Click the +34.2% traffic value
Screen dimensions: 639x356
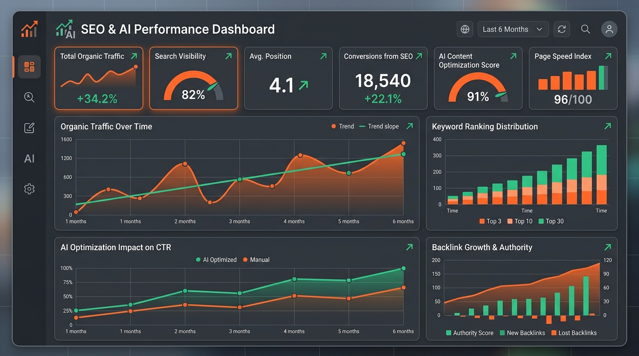pos(97,98)
